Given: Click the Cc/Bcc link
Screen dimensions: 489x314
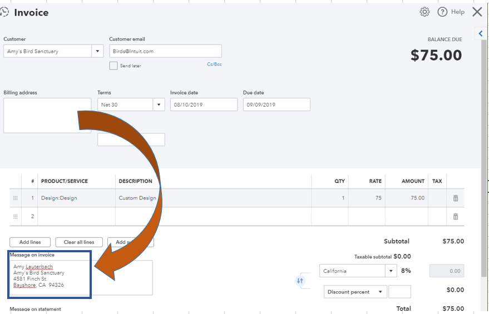Looking at the screenshot, I should point(214,64).
